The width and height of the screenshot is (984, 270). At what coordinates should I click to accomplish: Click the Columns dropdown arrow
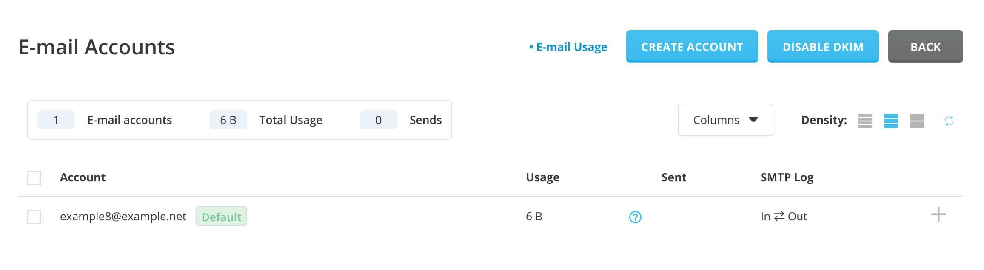(x=753, y=120)
